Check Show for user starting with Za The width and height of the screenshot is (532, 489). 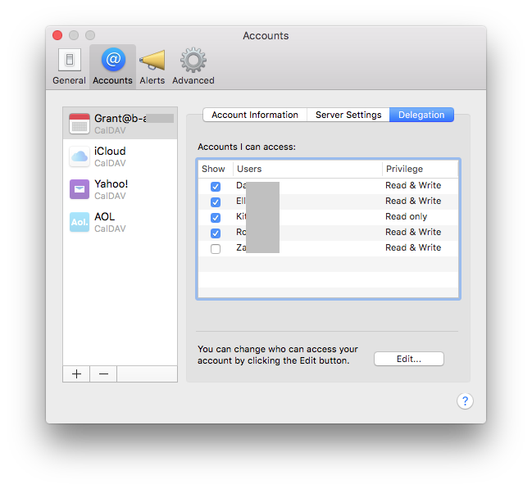(216, 249)
